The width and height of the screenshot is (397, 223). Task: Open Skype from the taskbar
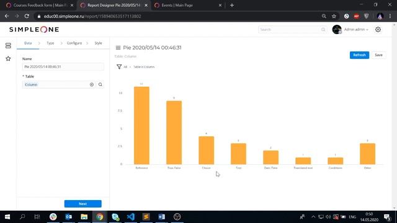click(x=115, y=217)
